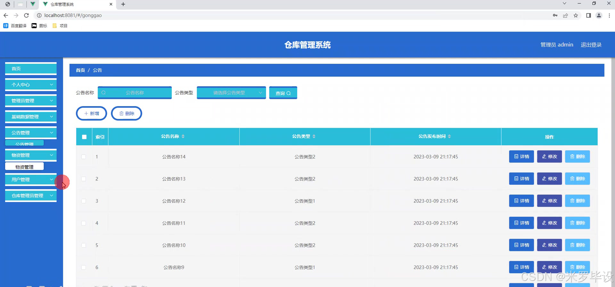Click the address bar URL
This screenshot has height=287, width=615.
tap(73, 15)
